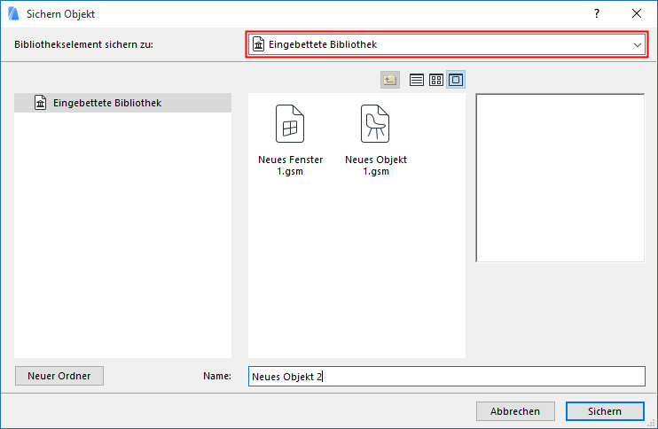Switch to small icons grid view
This screenshot has width=658, height=429.
(436, 80)
